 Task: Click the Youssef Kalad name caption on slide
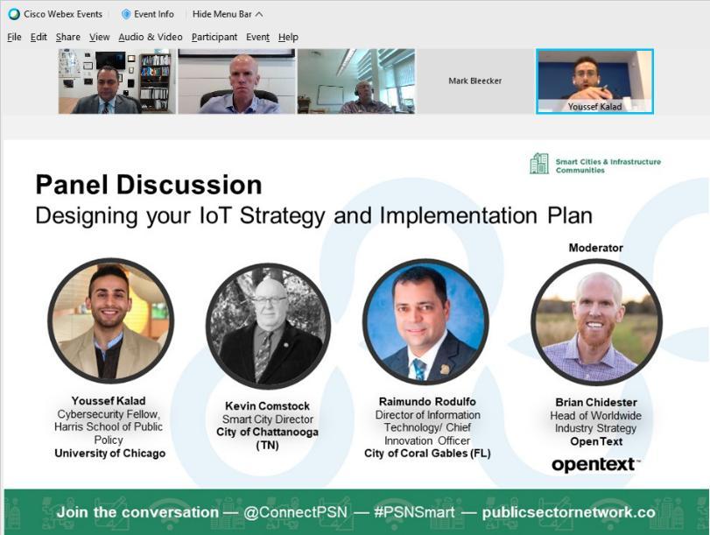click(109, 401)
